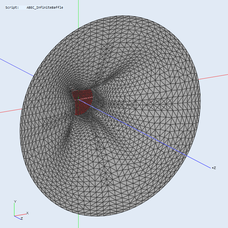This screenshot has height=228, width=228.
Task: Click the +Z axis label
Action: point(214,168)
